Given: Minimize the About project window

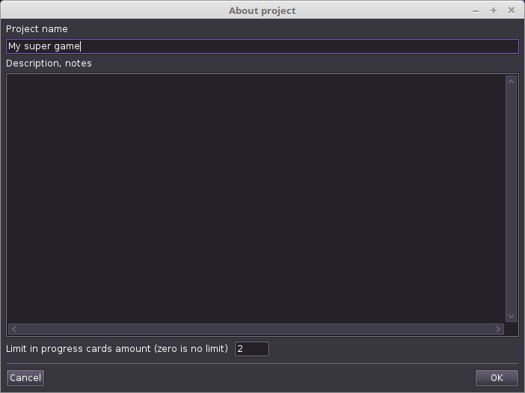Looking at the screenshot, I should 476,10.
